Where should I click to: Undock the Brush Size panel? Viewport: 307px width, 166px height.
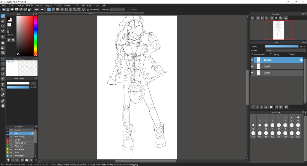[303, 112]
